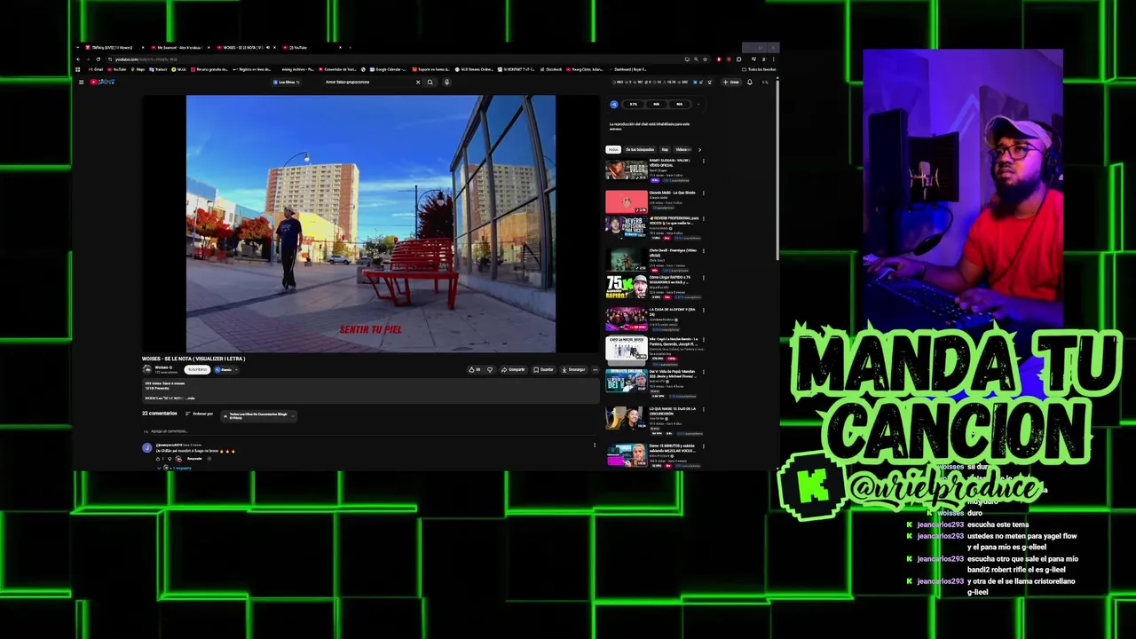
Task: Open more actions ellipsis beside Descargar
Action: [596, 369]
